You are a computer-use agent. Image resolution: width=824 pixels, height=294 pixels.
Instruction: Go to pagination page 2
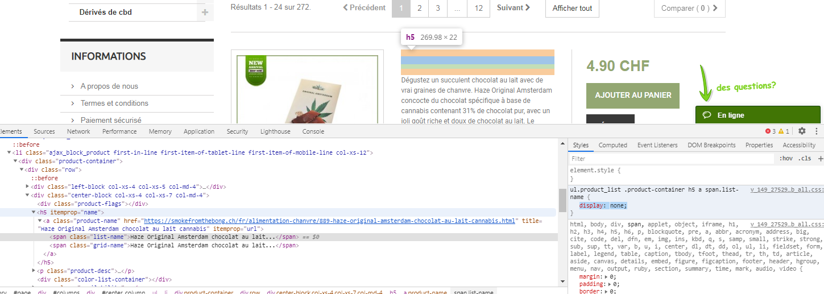coord(420,8)
